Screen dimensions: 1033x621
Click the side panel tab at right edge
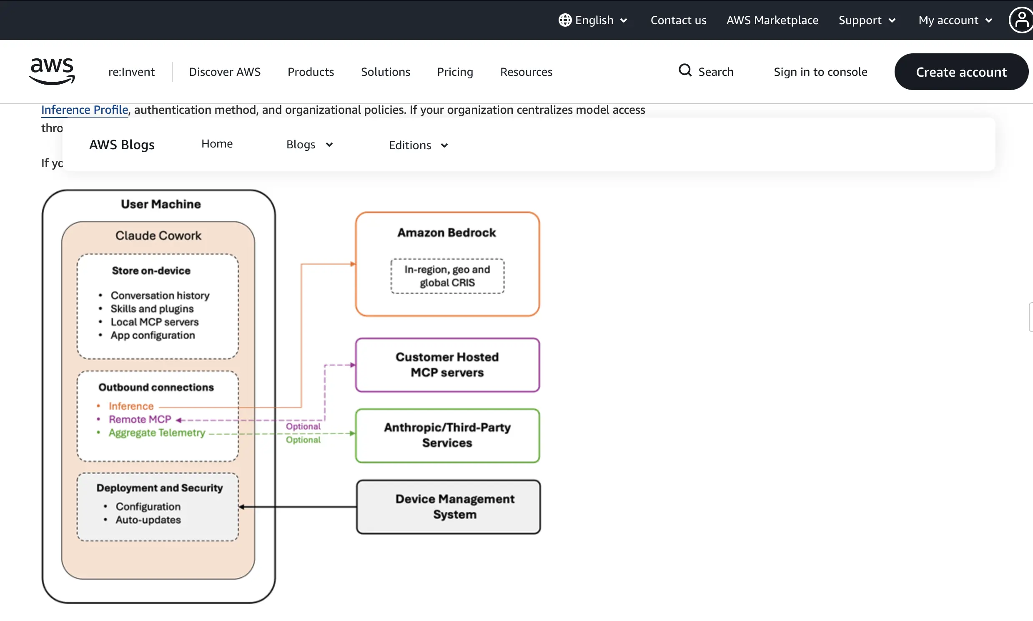pos(1030,317)
